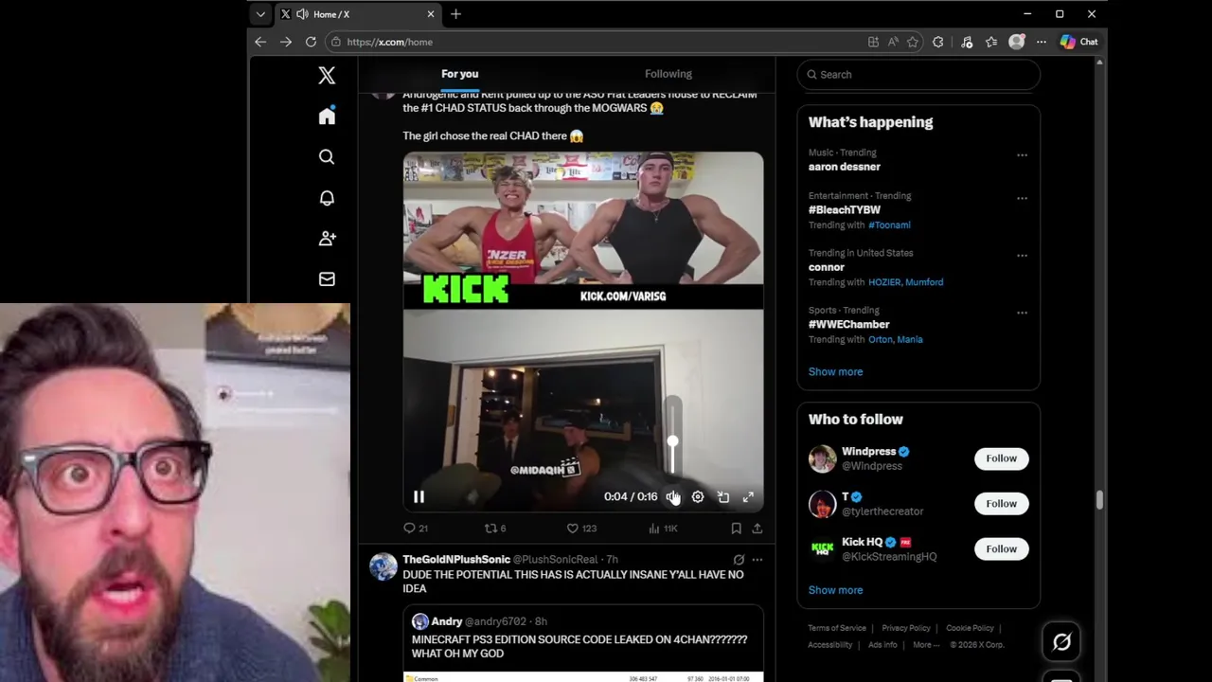Open the #BleachTYBW trending topic
Screen dimensions: 1212x682
[x=845, y=210]
